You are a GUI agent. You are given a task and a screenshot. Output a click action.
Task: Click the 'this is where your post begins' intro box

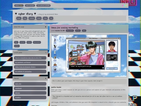click(89, 82)
